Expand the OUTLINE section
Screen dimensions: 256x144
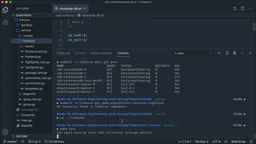(22, 136)
